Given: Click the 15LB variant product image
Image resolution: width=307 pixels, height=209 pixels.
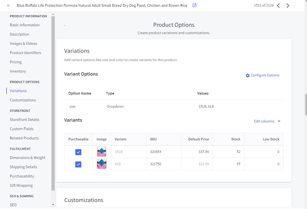Looking at the screenshot, I should click(102, 152).
